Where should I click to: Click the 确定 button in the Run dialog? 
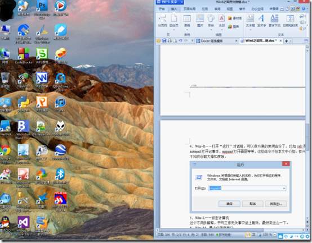pyautogui.click(x=229, y=204)
